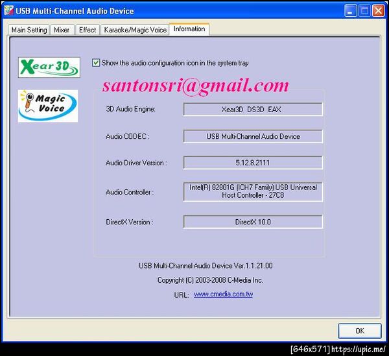Toggle show audio configuration icon in system tray
This screenshot has height=356, width=389.
click(96, 63)
